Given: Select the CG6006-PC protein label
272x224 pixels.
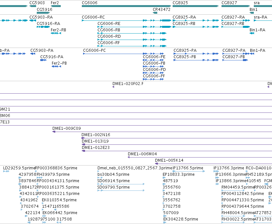Looking at the screenshot, I should [x=94, y=50].
